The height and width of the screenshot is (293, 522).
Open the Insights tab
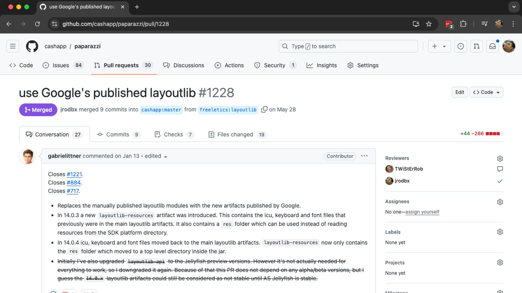point(322,65)
